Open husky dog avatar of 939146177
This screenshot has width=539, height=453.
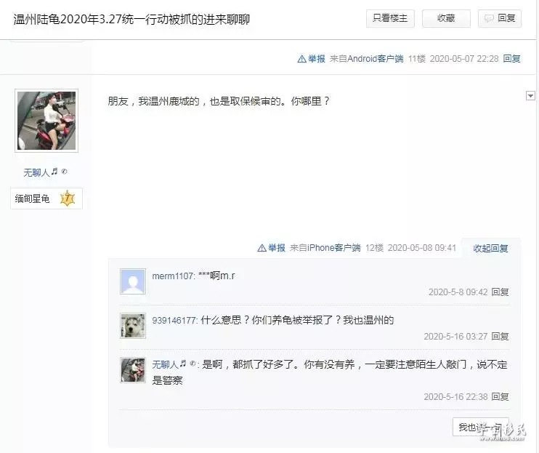[x=133, y=326]
